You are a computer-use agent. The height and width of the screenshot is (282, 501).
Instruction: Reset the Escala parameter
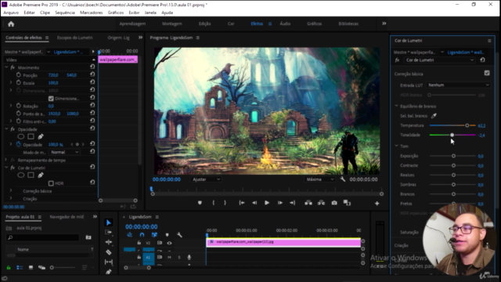92,81
